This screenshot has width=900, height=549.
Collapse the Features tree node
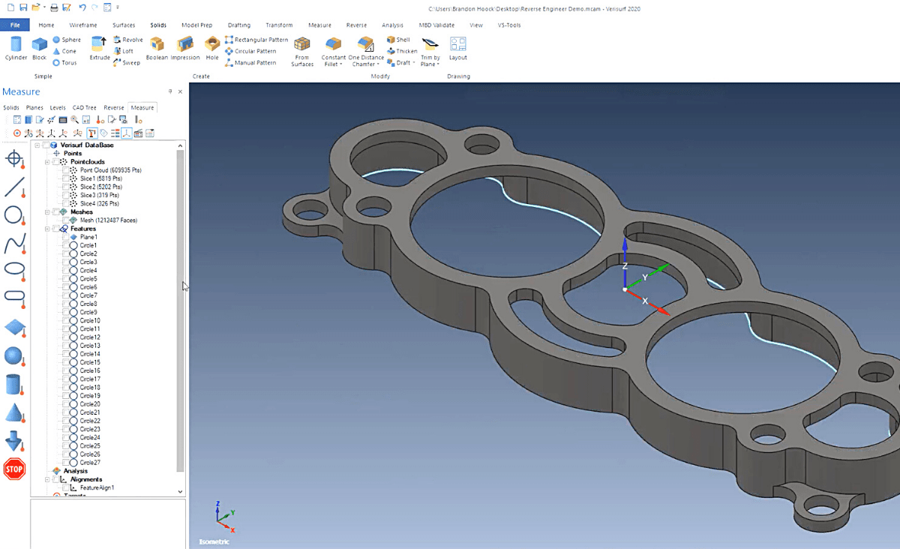coord(47,229)
